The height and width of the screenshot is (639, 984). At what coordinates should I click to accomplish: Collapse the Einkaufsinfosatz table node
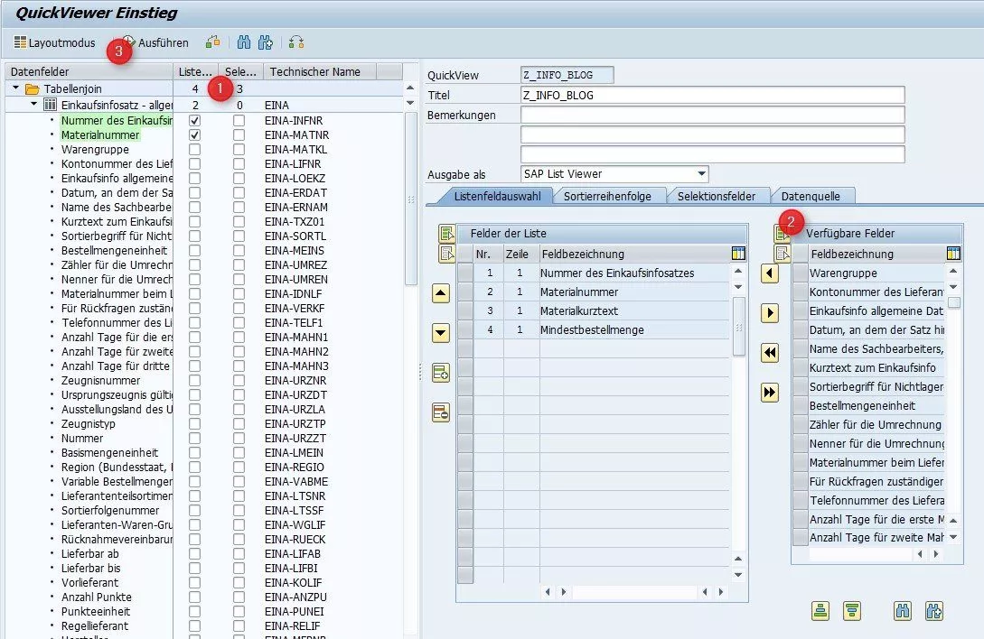point(34,104)
